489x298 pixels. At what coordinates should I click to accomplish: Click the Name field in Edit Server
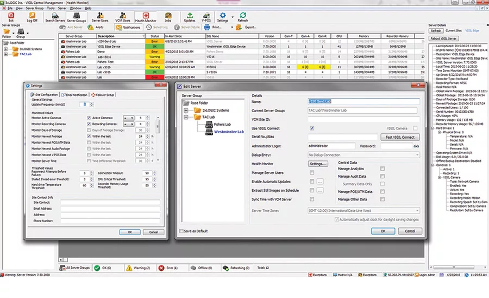(363, 101)
